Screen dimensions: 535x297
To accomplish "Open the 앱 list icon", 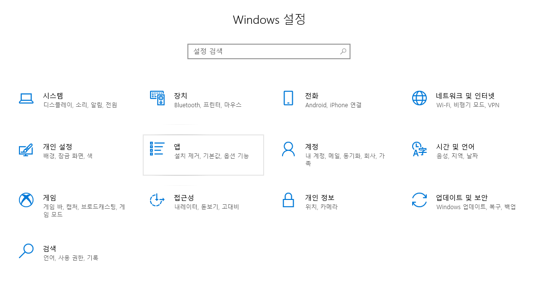I will 157,148.
